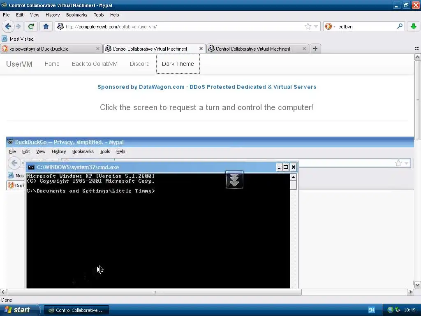Reload the current page
The height and width of the screenshot is (316, 421).
(31, 26)
